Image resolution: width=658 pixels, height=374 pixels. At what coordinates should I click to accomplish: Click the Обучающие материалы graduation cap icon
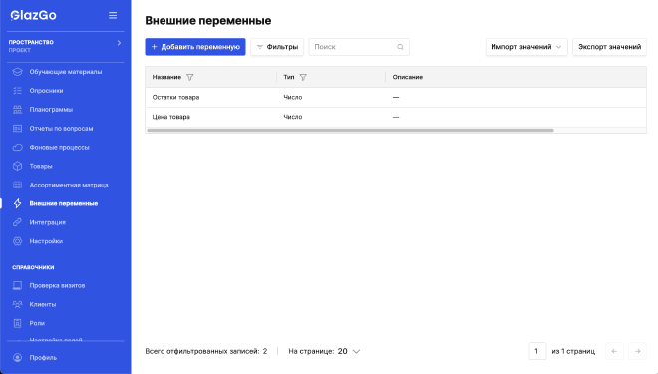point(17,72)
